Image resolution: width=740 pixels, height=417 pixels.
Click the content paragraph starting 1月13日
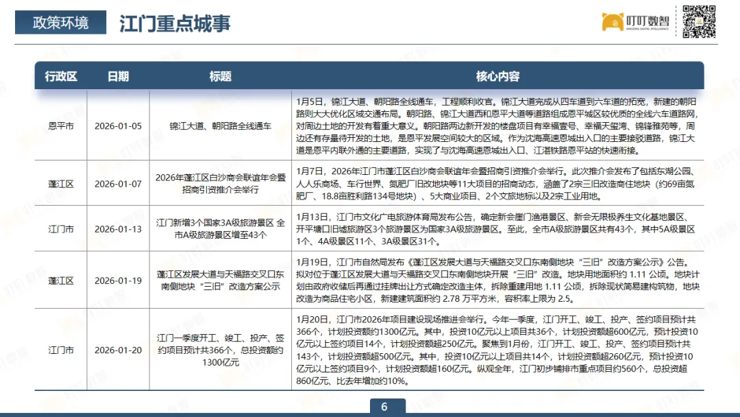[495, 229]
